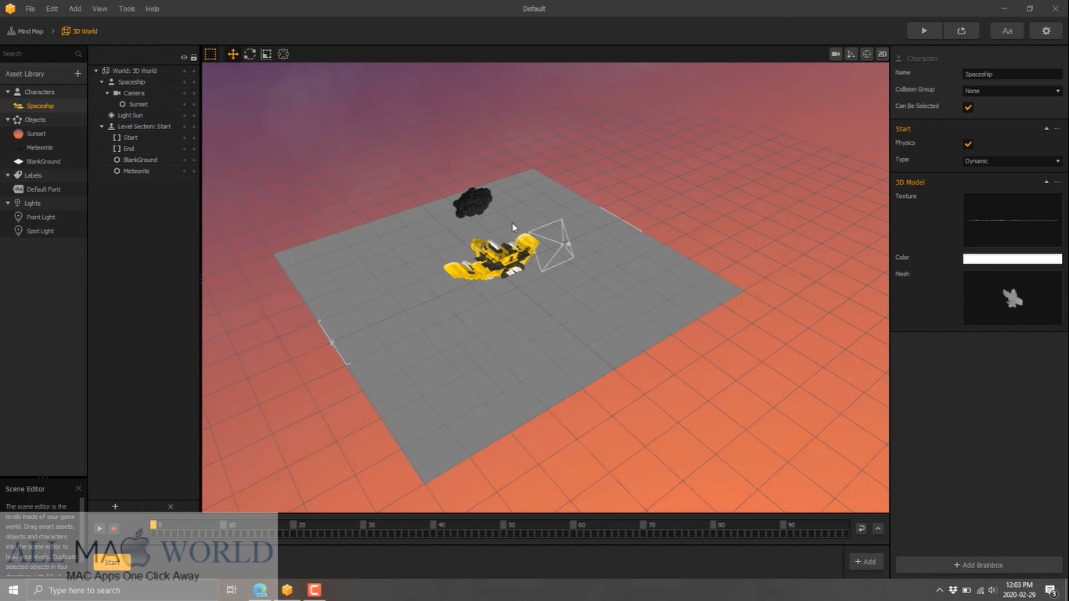Image resolution: width=1069 pixels, height=601 pixels.
Task: Open Task View on taskbar
Action: pos(231,590)
